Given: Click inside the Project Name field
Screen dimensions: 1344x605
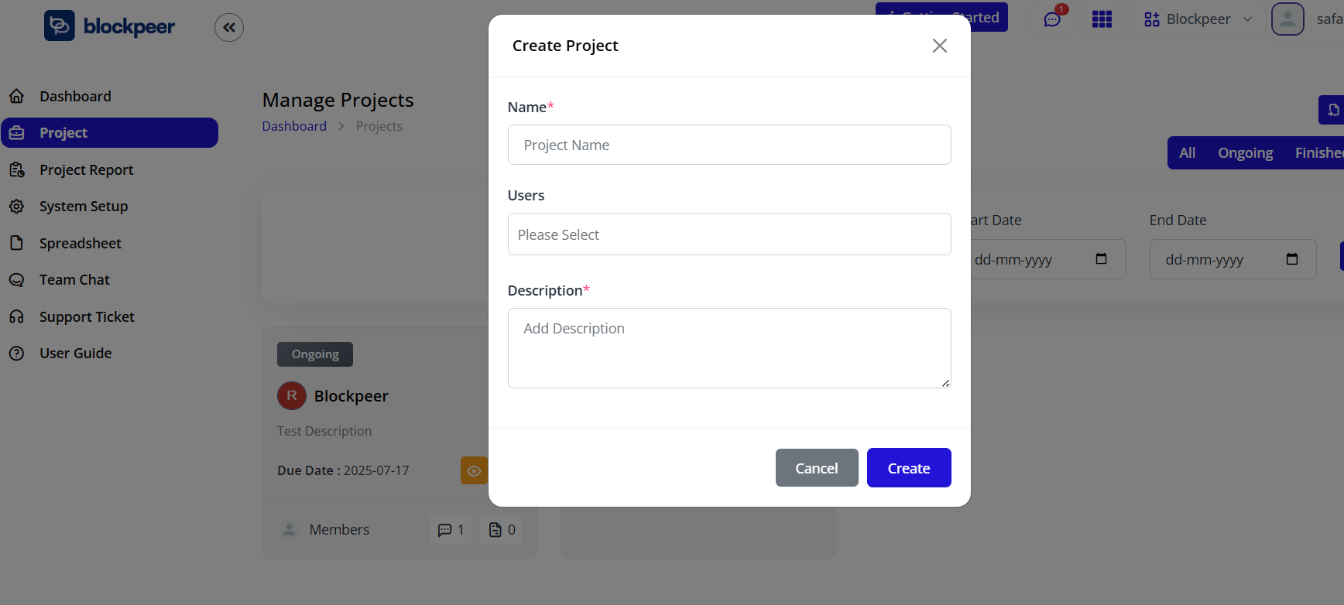Looking at the screenshot, I should click(729, 145).
